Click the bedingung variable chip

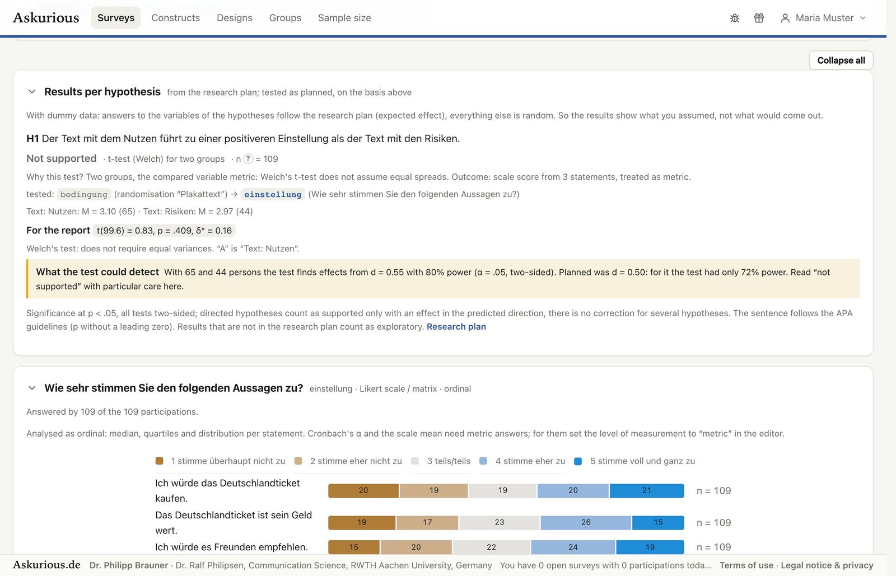(x=84, y=194)
